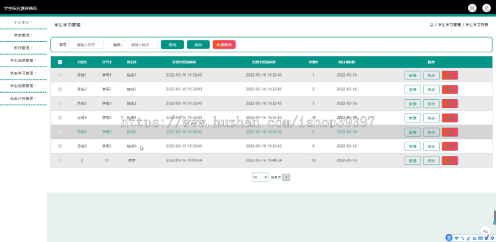Toggle the IME 中 Chinese mode icon
The height and width of the screenshot is (242, 496).
click(x=457, y=238)
